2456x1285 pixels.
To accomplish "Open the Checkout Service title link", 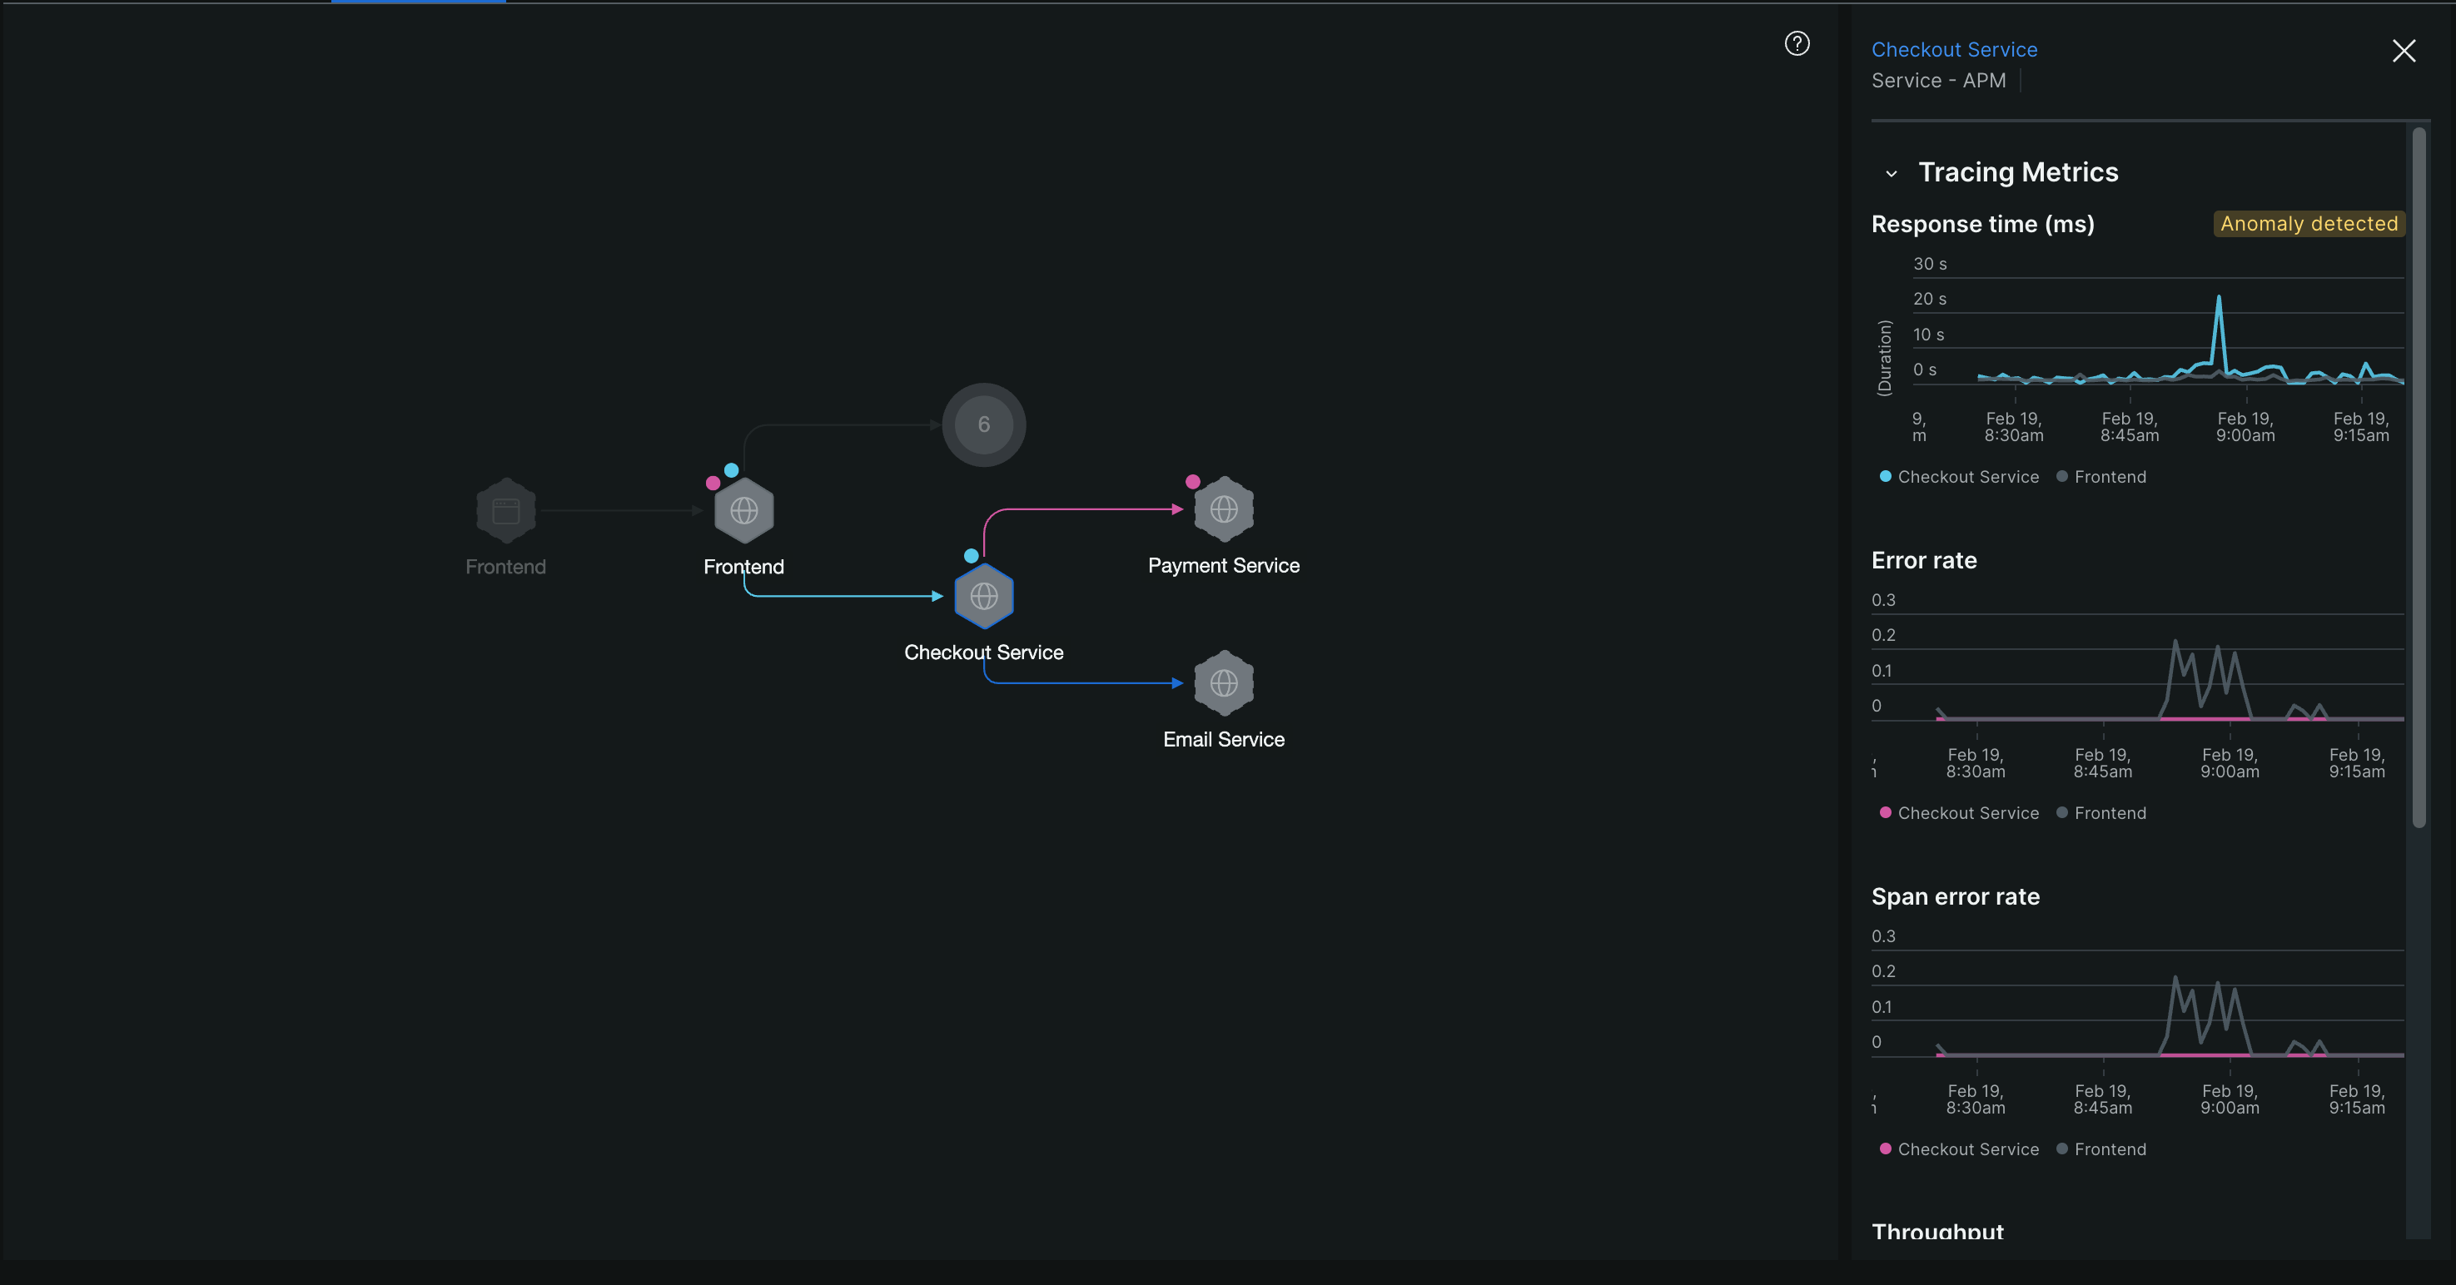I will [1953, 50].
